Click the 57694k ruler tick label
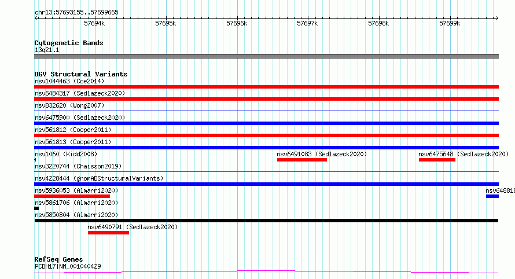 coord(94,23)
